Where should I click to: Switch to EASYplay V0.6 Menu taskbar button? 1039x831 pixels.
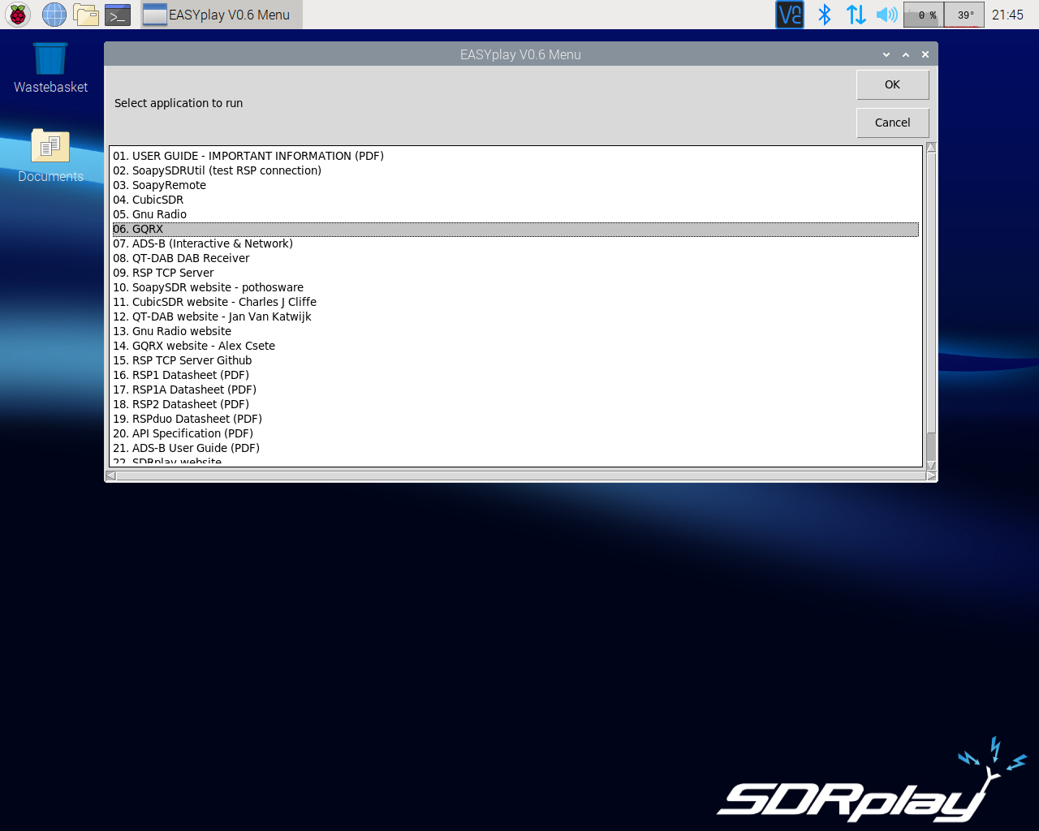point(221,15)
